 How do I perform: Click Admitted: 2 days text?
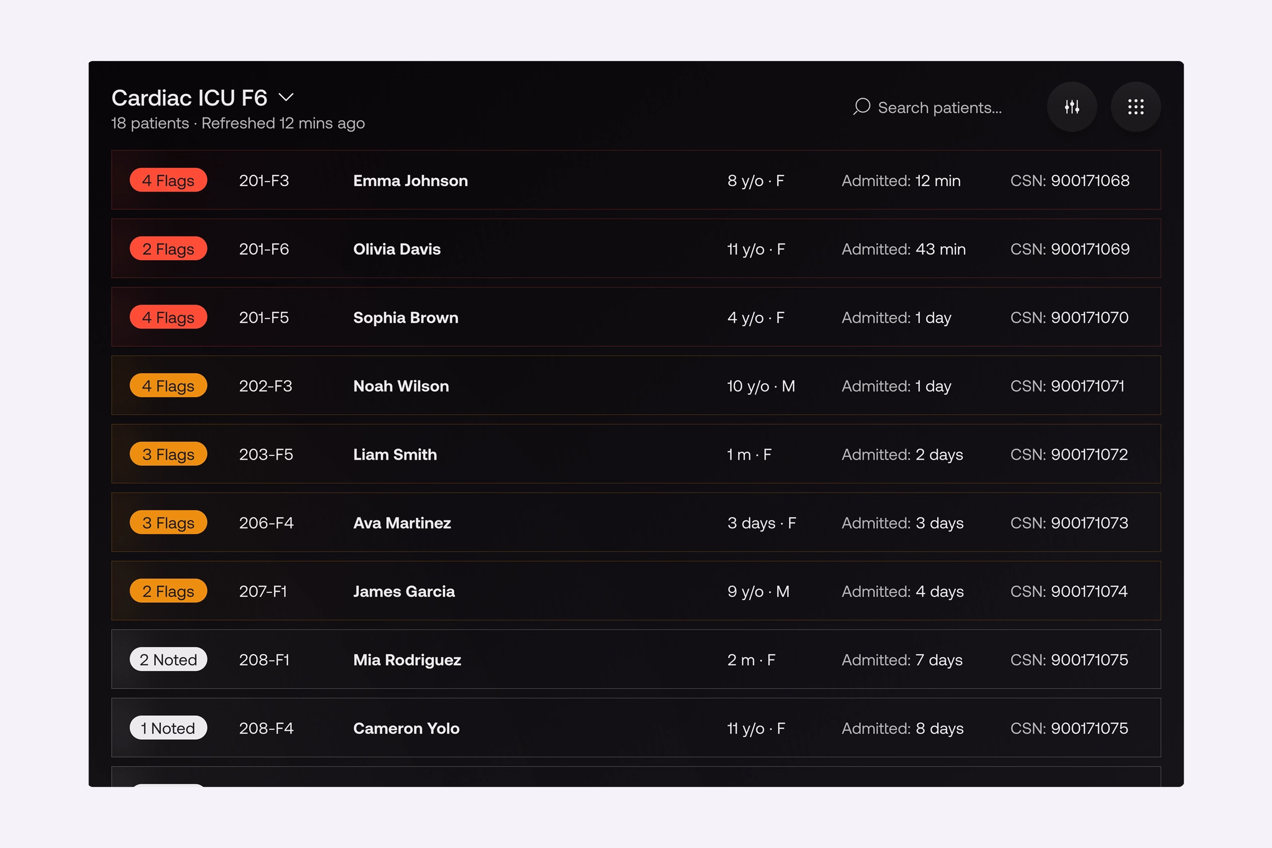tap(902, 455)
